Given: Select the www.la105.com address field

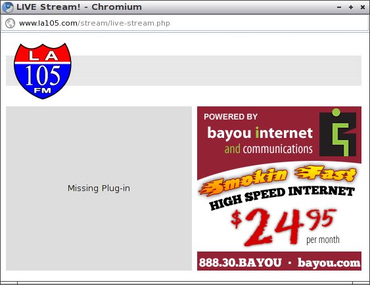Looking at the screenshot, I should click(x=185, y=24).
